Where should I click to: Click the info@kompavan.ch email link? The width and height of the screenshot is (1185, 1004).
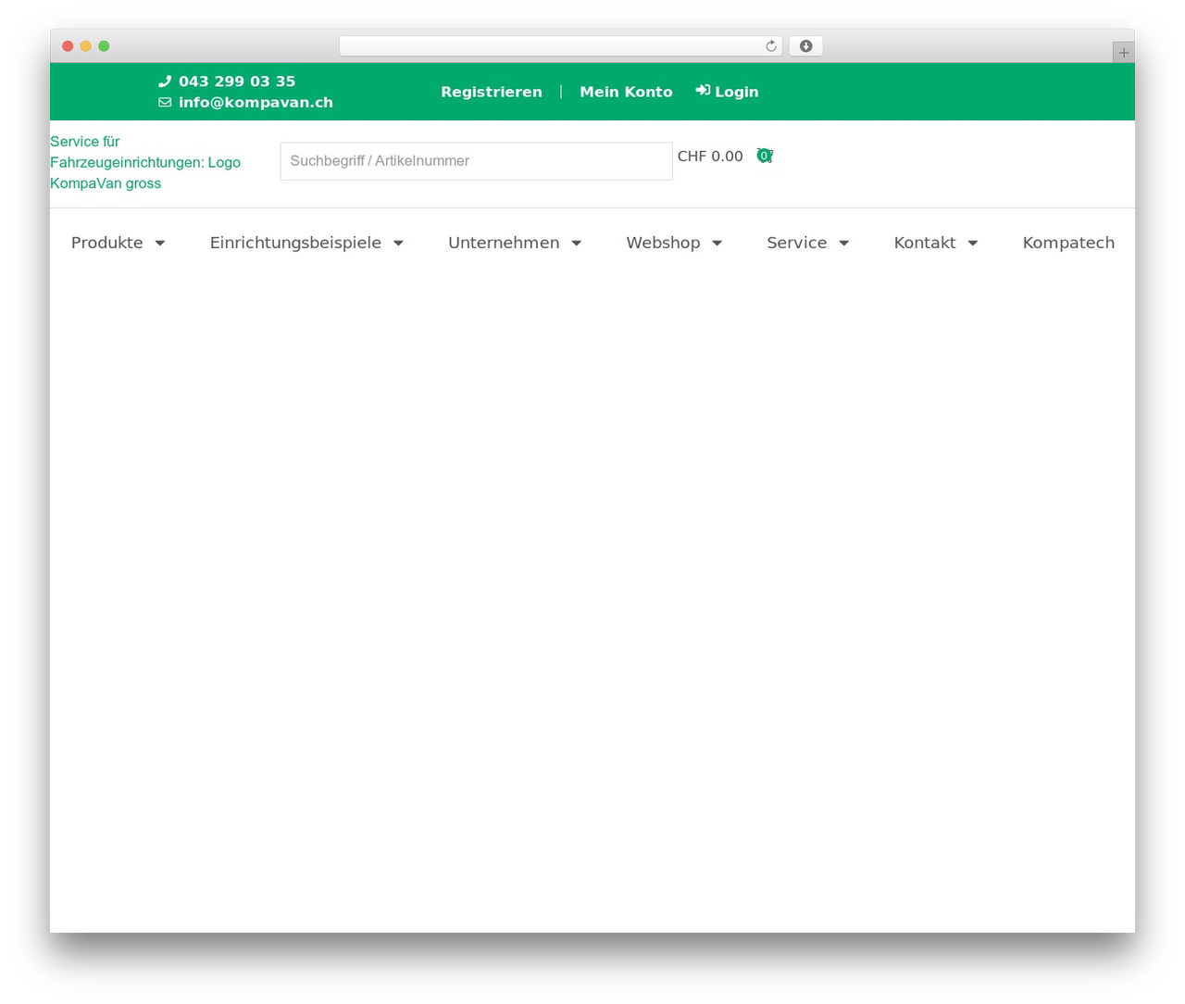256,103
